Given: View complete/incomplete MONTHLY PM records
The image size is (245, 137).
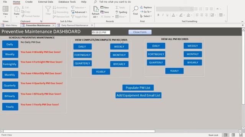Looking at the screenshot, I should [x=119, y=55].
